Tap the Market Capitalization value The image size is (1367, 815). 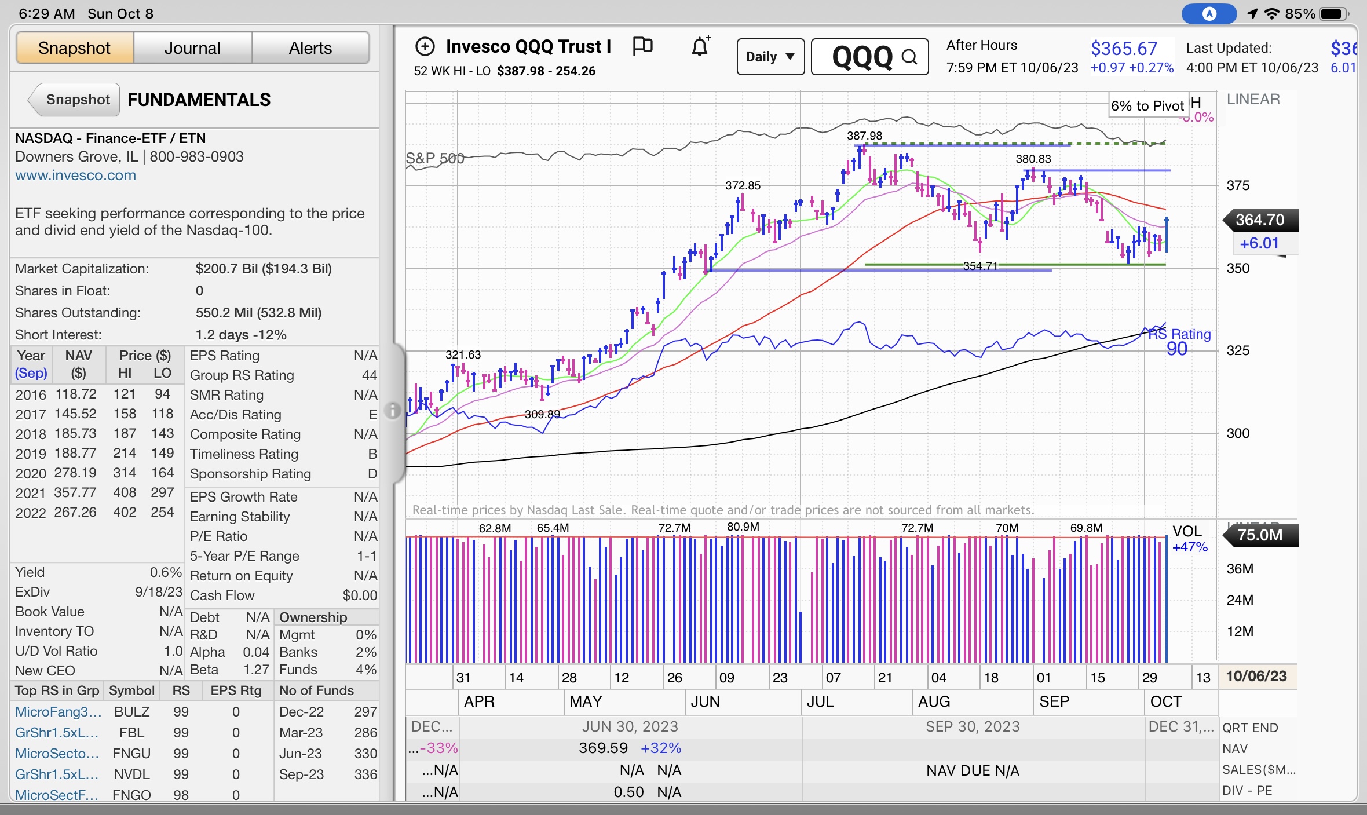(x=264, y=268)
